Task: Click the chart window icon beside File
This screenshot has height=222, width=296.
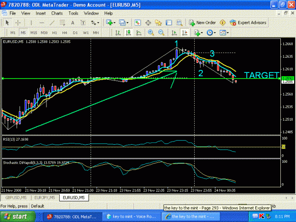Action: 4,13
